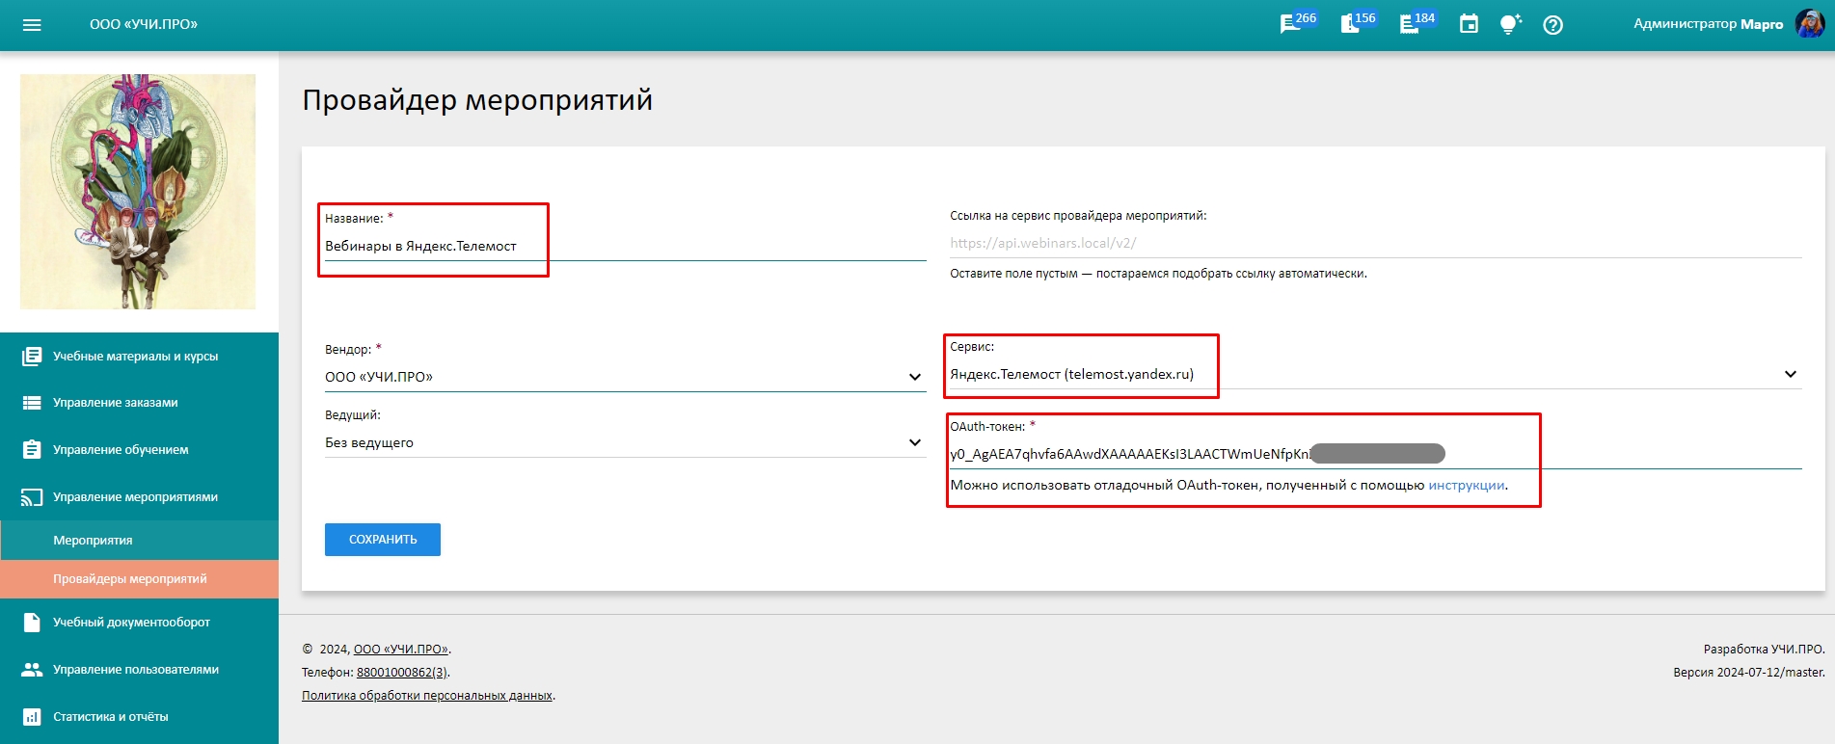Click the Провайдер мероприятий heading

click(477, 100)
